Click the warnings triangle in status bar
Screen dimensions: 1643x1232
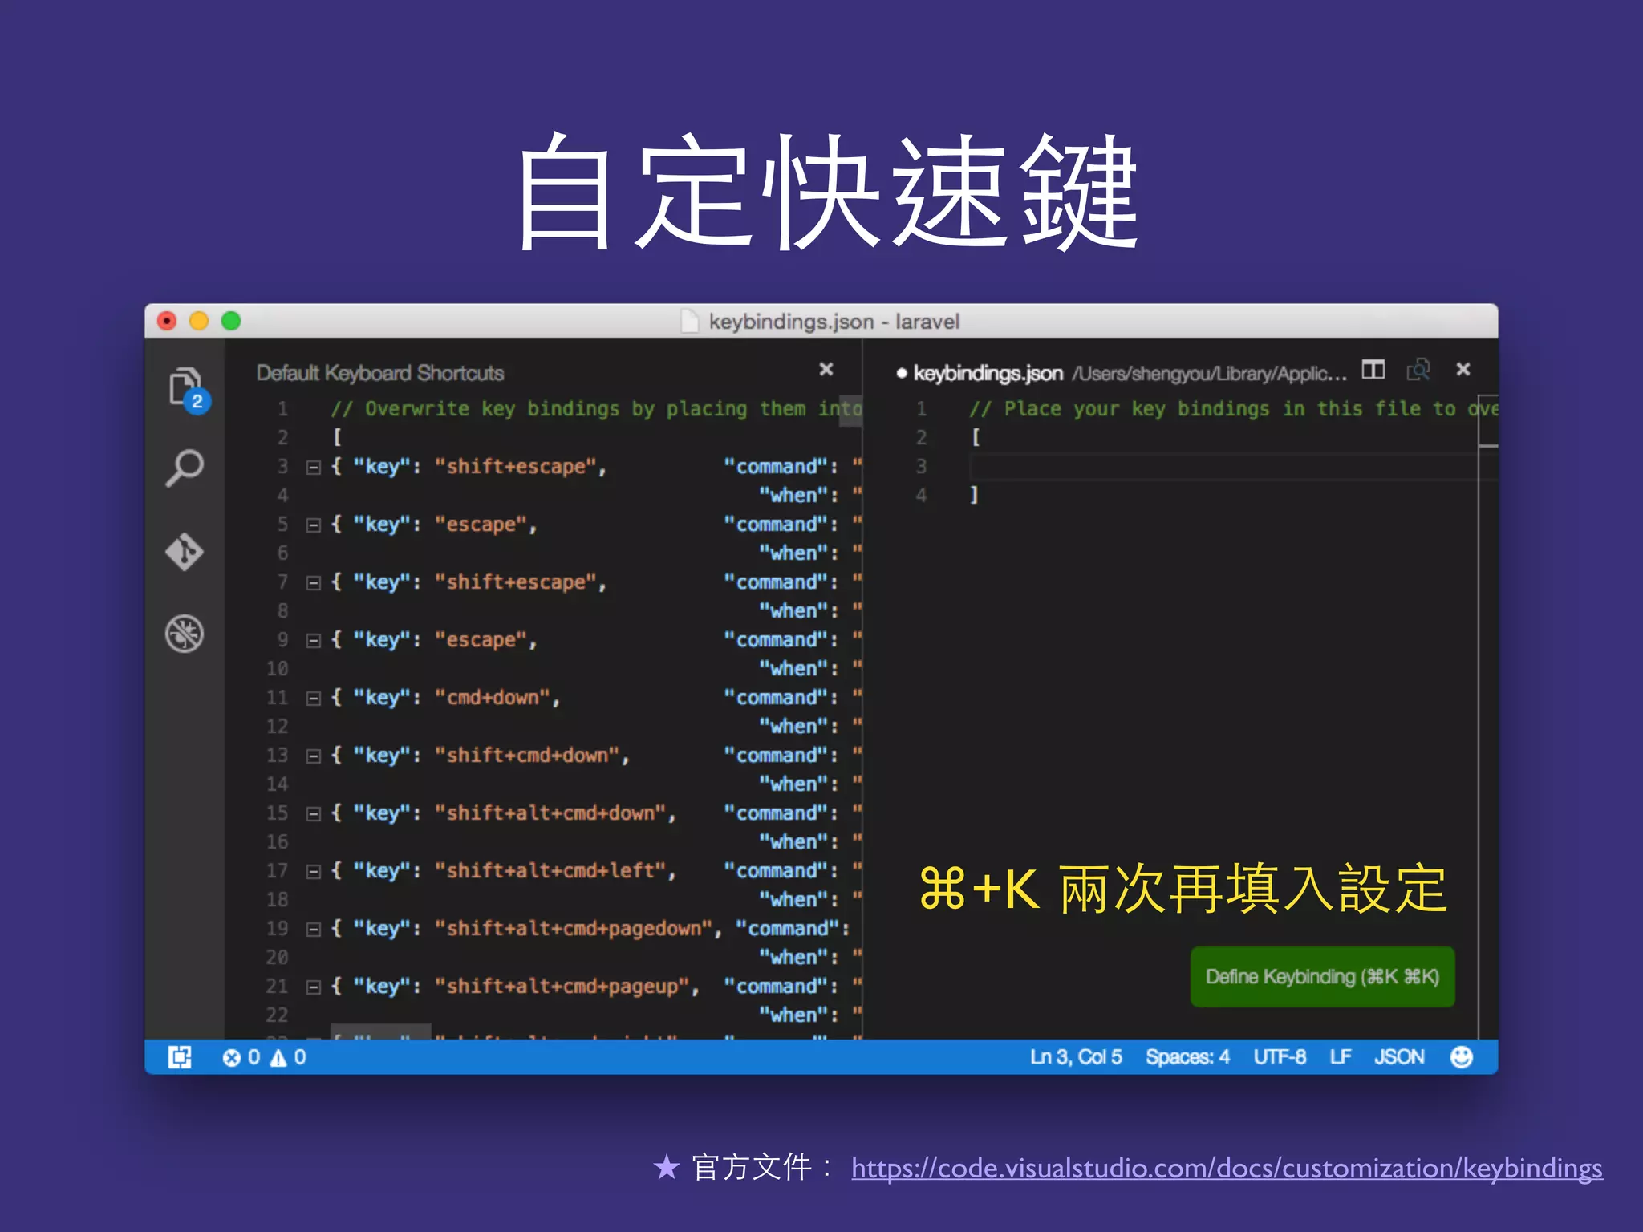(278, 1058)
